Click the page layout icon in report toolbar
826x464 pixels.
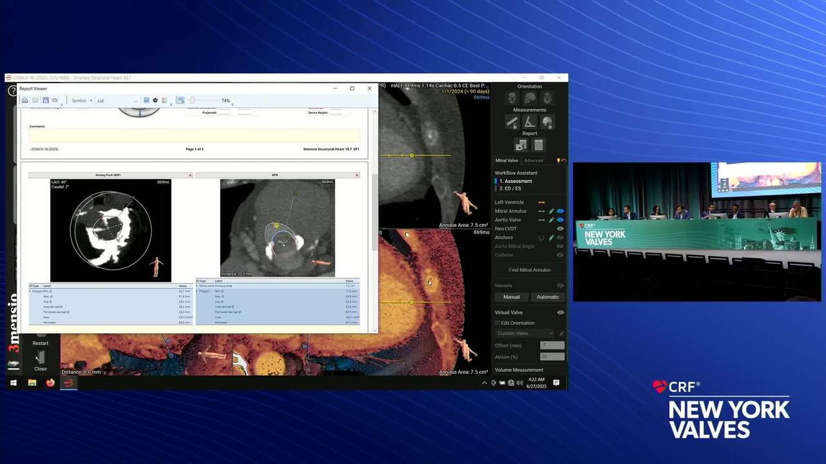(165, 101)
